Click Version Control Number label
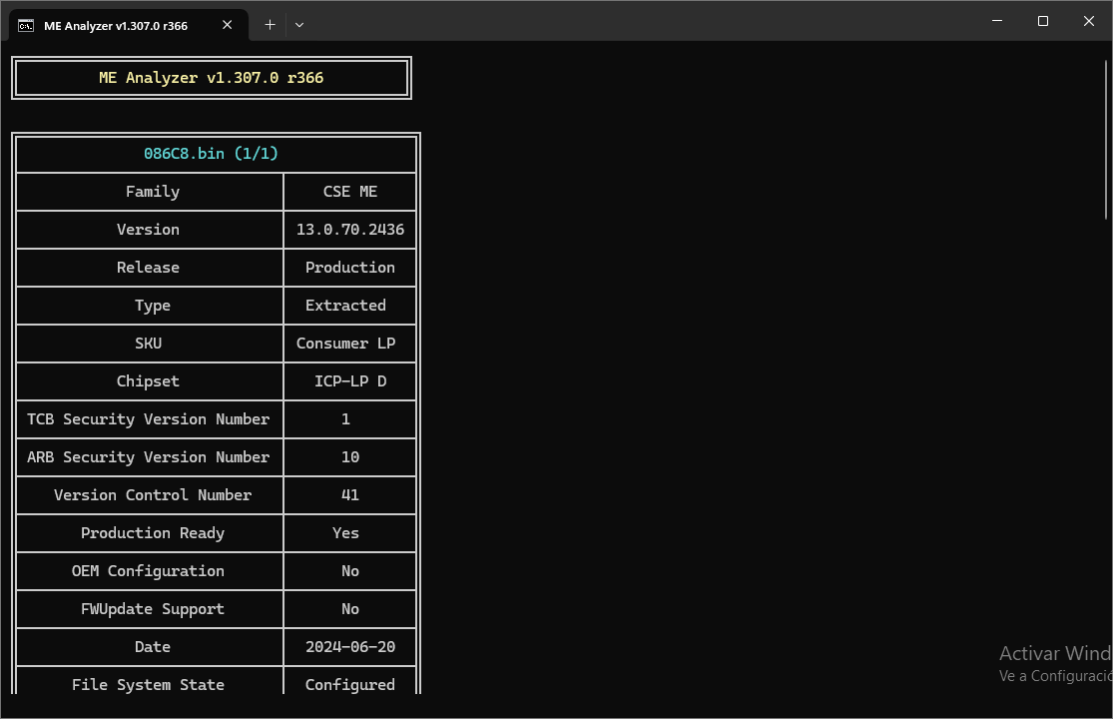 [153, 495]
